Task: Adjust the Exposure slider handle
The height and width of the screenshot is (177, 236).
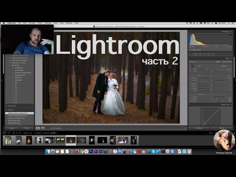Action: click(211, 78)
